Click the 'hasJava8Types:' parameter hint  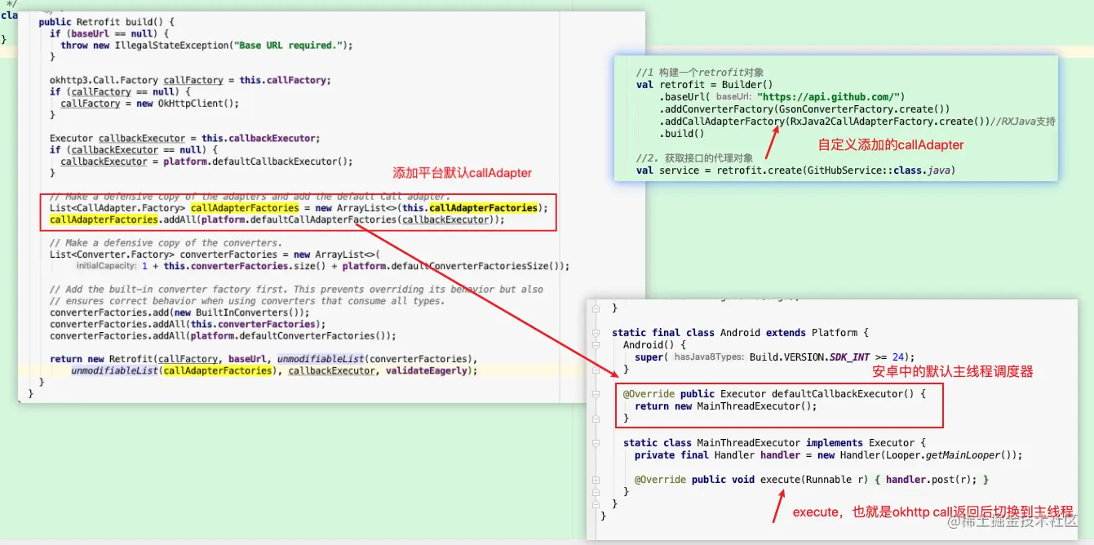(709, 357)
